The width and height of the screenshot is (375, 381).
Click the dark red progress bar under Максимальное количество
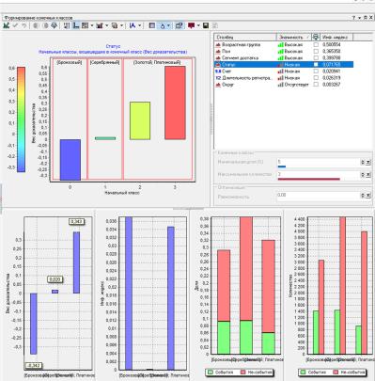click(x=309, y=179)
